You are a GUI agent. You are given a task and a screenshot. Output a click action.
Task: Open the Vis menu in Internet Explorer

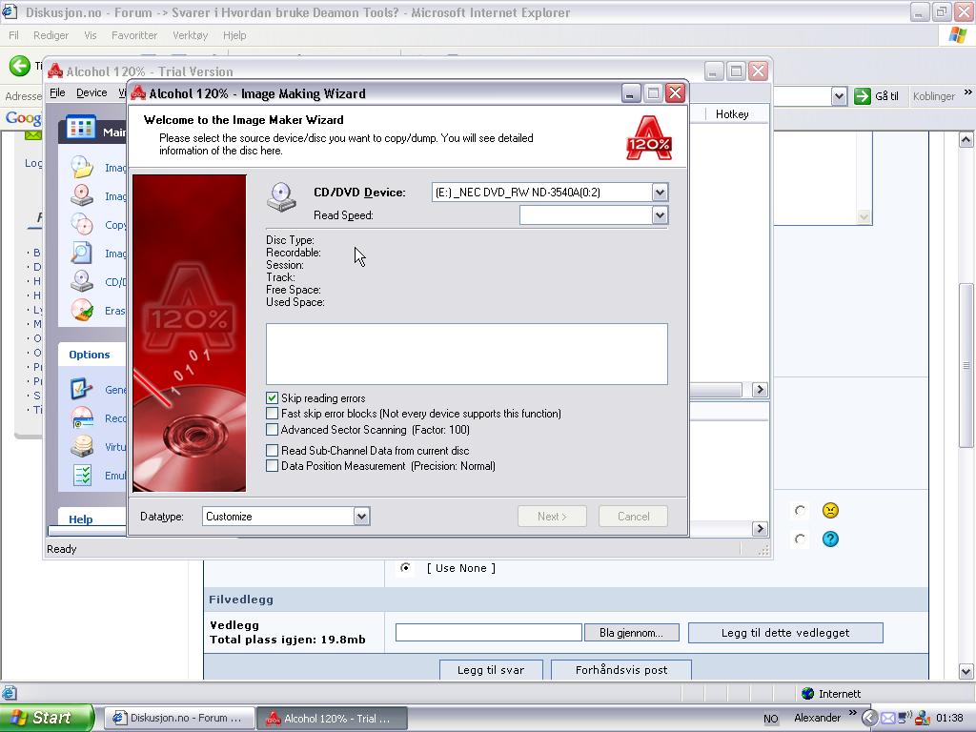91,35
